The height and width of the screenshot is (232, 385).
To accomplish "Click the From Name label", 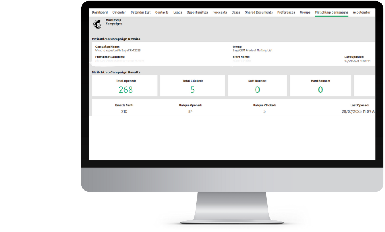I will click(241, 57).
